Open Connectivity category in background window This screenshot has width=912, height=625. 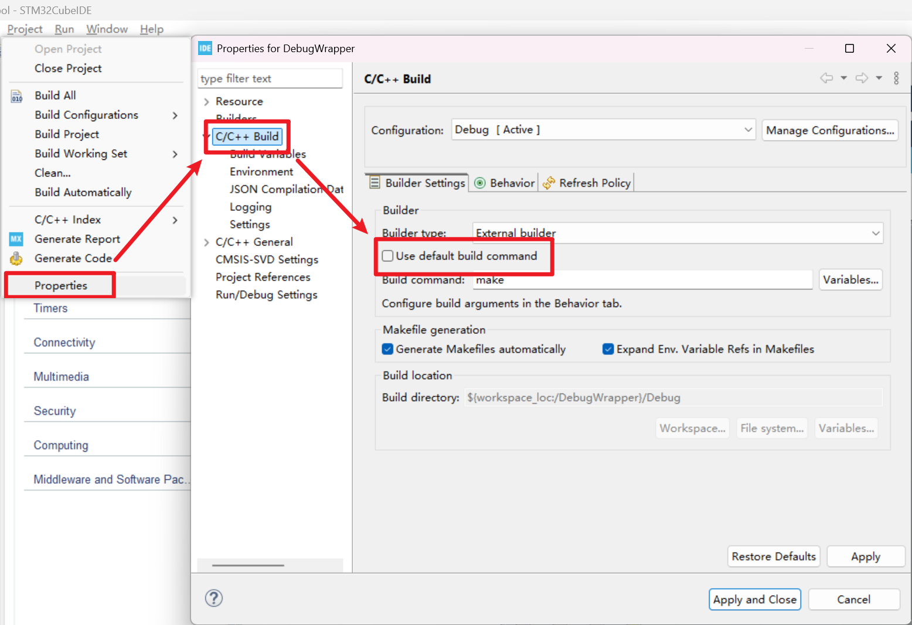(x=64, y=343)
